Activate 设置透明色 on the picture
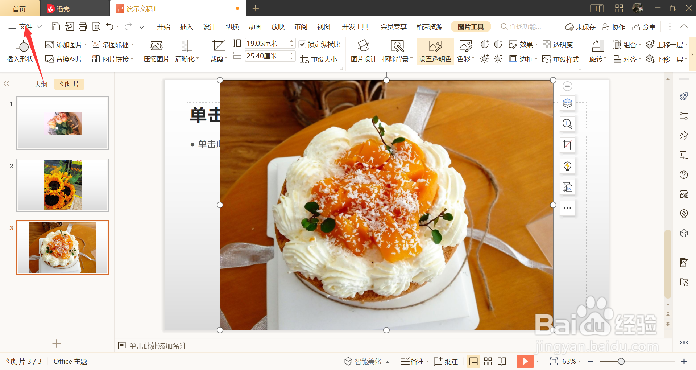696x370 pixels. coord(435,51)
